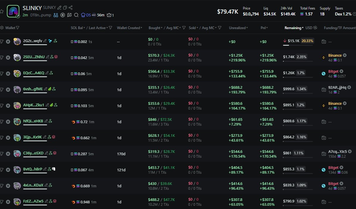Click the help question icon next to Dex 1.2%
356x209 pixels.
354,14
